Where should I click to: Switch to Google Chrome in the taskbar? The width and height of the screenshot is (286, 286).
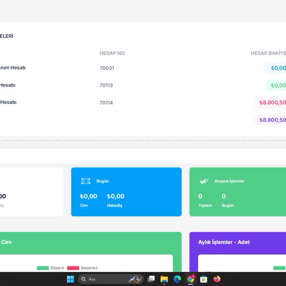[x=191, y=279]
